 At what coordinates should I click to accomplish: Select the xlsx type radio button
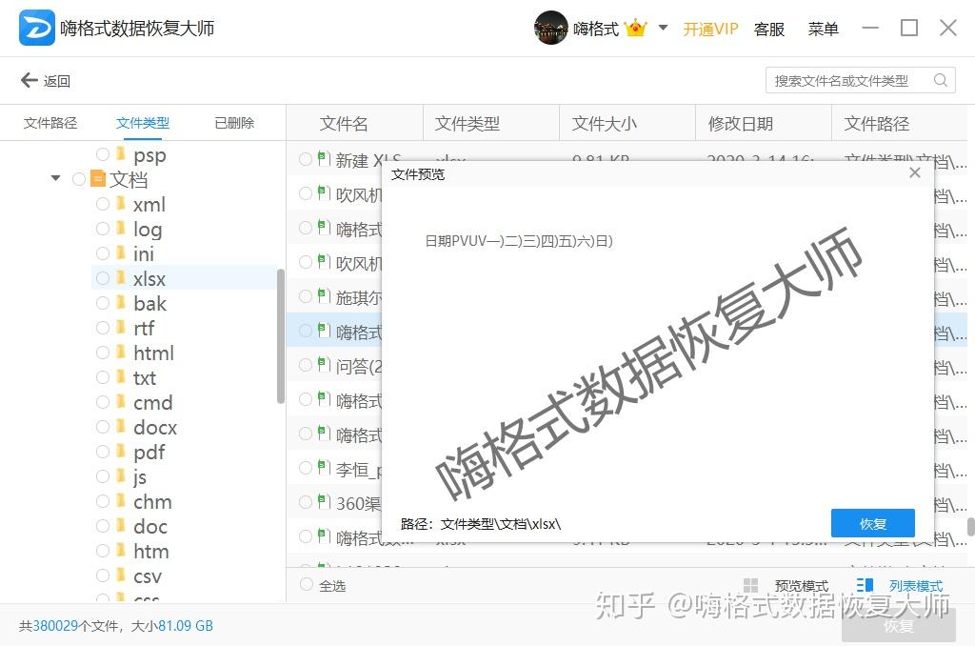click(103, 278)
